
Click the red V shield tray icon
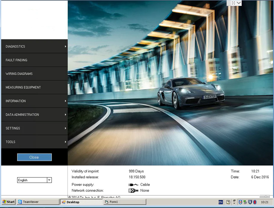click(240, 202)
